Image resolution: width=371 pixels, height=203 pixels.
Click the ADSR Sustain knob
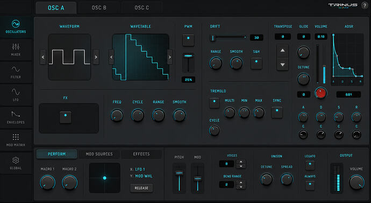[339, 117]
